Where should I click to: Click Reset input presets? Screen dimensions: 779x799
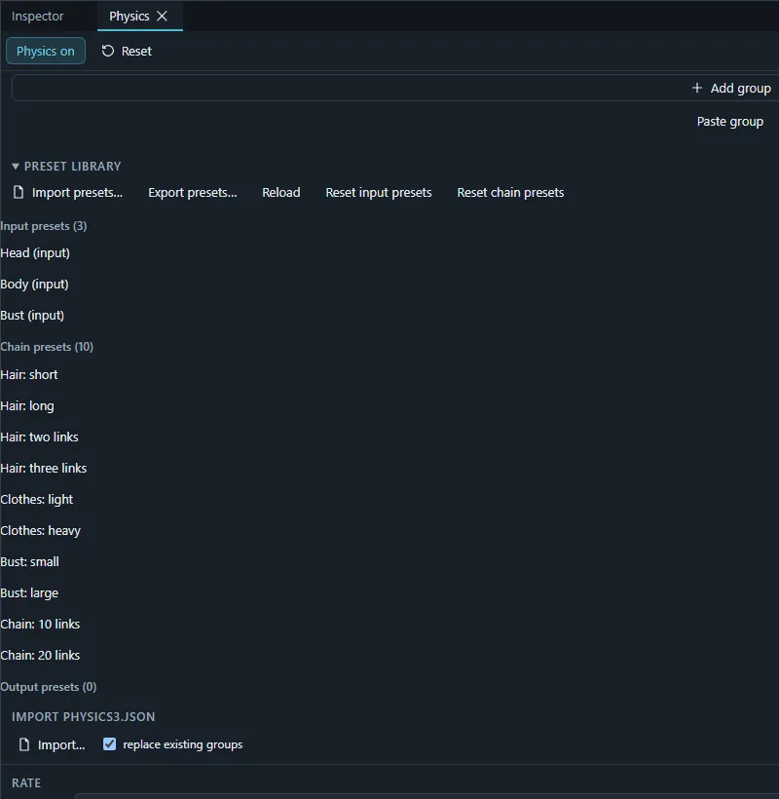(x=378, y=193)
